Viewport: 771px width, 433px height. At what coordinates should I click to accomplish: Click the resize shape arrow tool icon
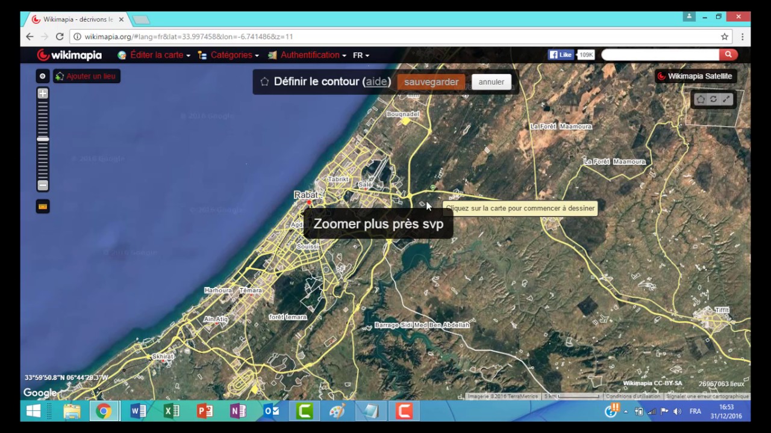[x=727, y=99]
